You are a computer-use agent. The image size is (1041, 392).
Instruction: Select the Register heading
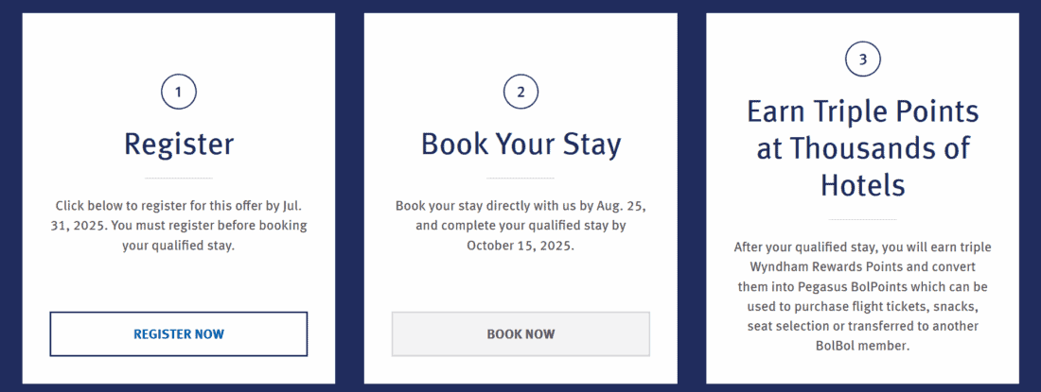click(x=179, y=144)
